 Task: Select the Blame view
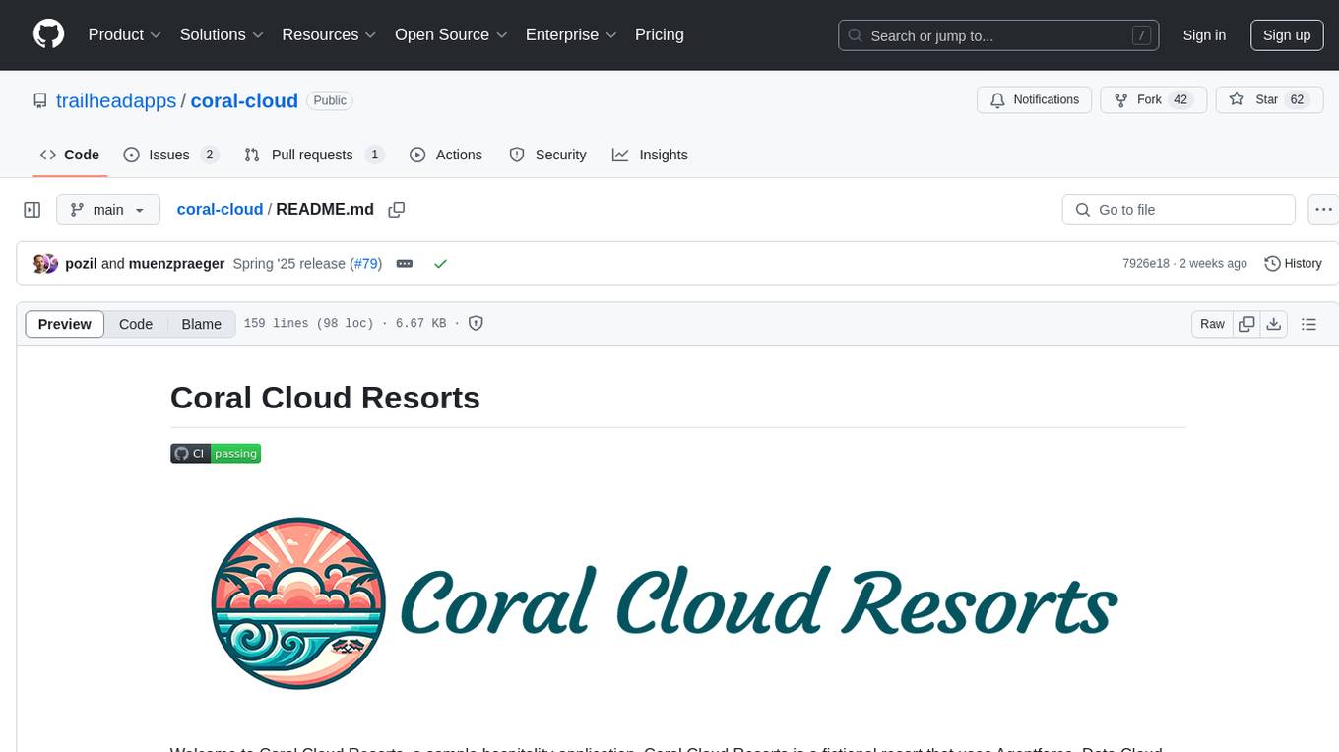click(x=201, y=324)
